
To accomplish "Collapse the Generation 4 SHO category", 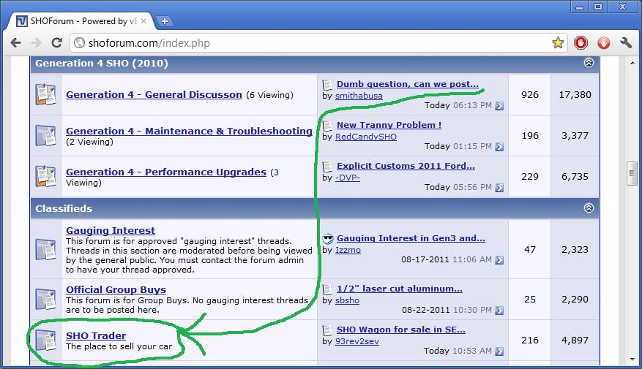I will tap(589, 63).
